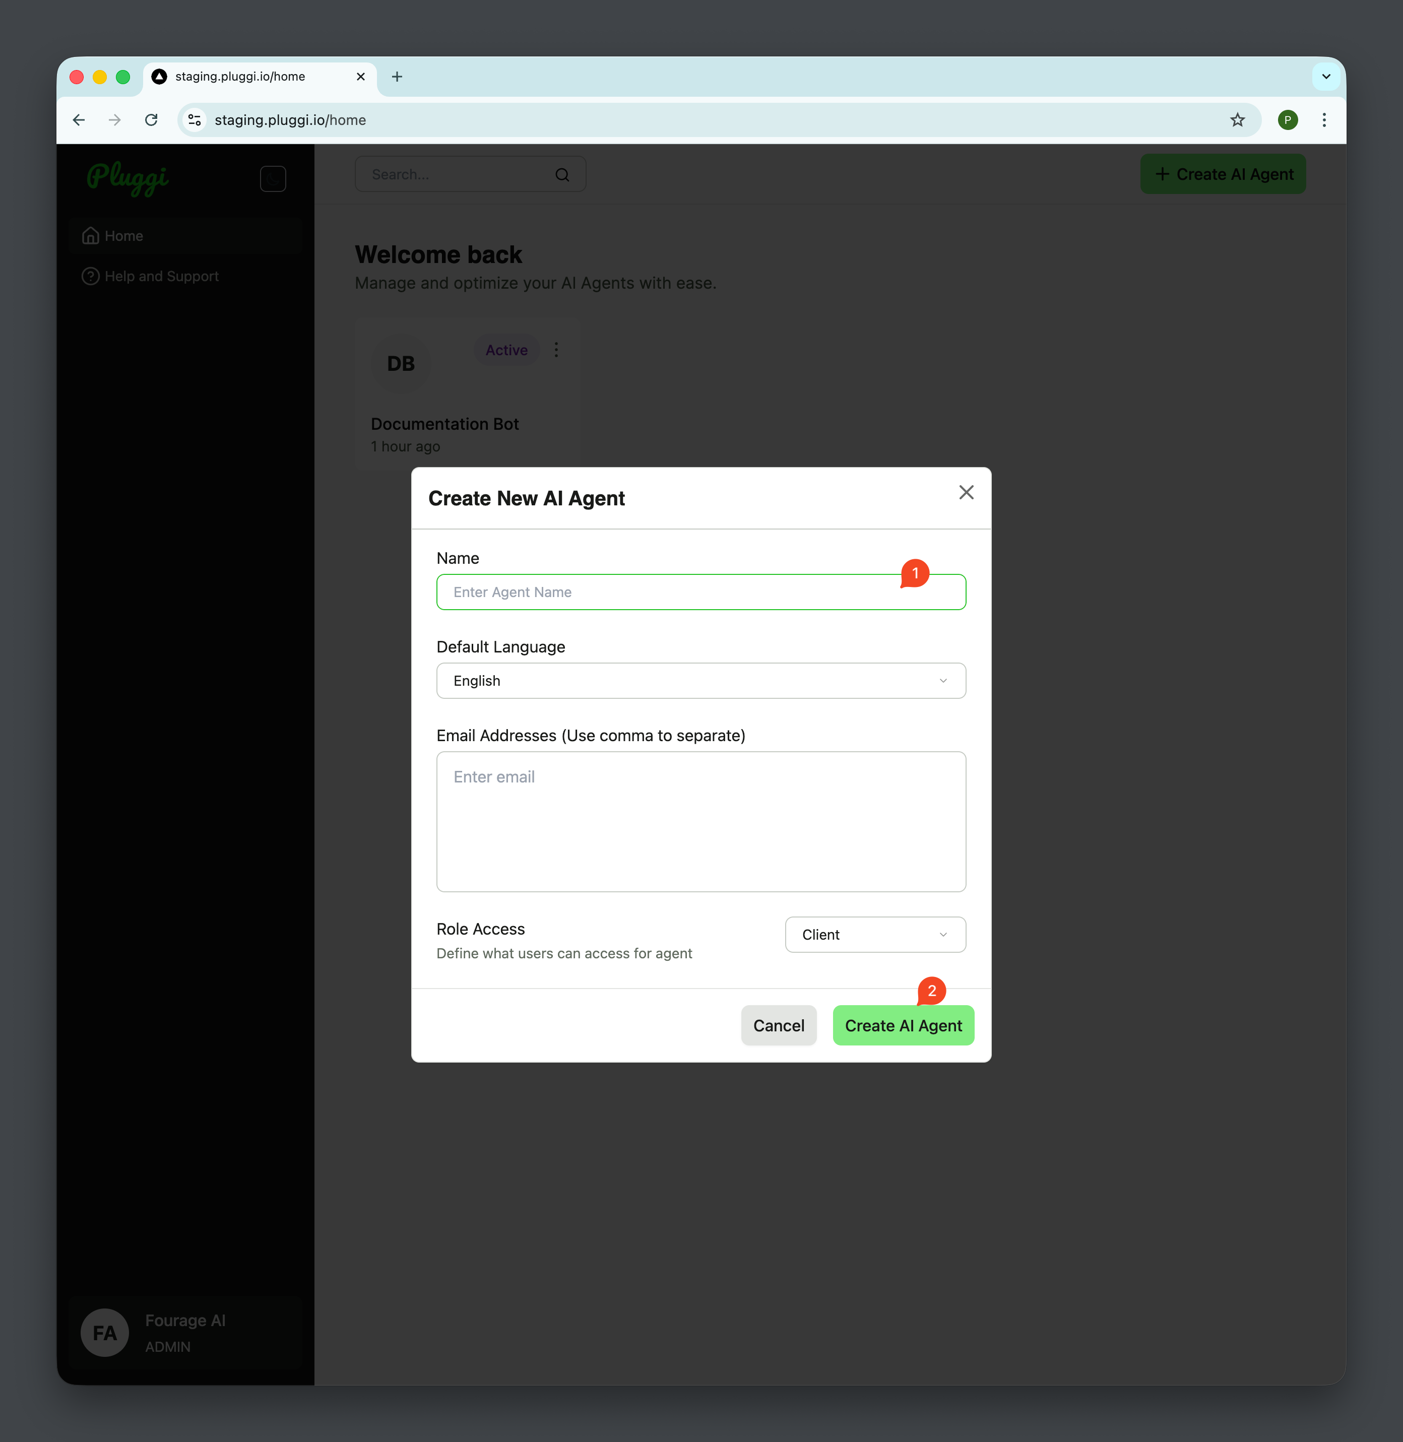Open the Chrome three-dot menu
This screenshot has height=1442, width=1403.
click(x=1323, y=119)
